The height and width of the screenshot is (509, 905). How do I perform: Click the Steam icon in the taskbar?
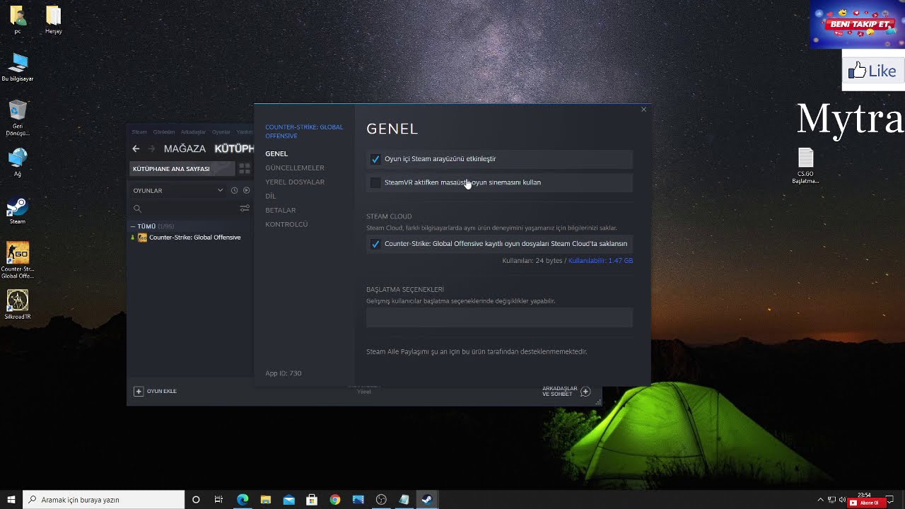pyautogui.click(x=427, y=500)
